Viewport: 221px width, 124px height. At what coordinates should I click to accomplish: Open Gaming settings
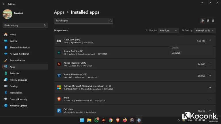click(25, 86)
